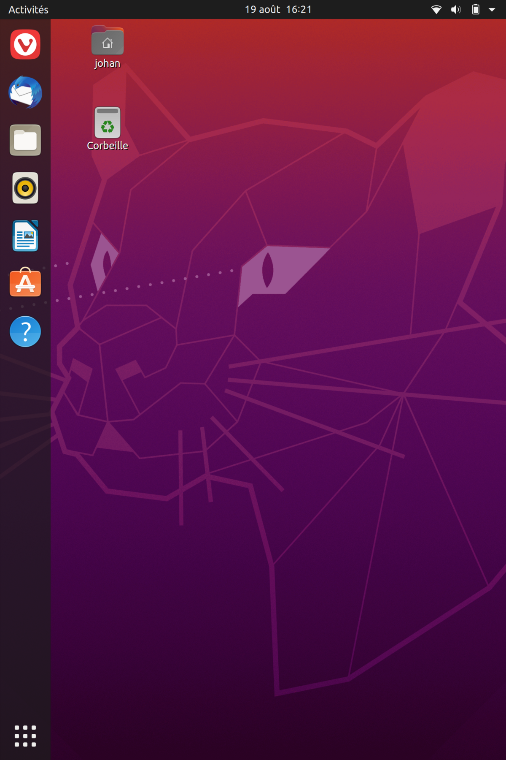Expand the system menu arrow
Screen dimensions: 506x760
pyautogui.click(x=492, y=9)
